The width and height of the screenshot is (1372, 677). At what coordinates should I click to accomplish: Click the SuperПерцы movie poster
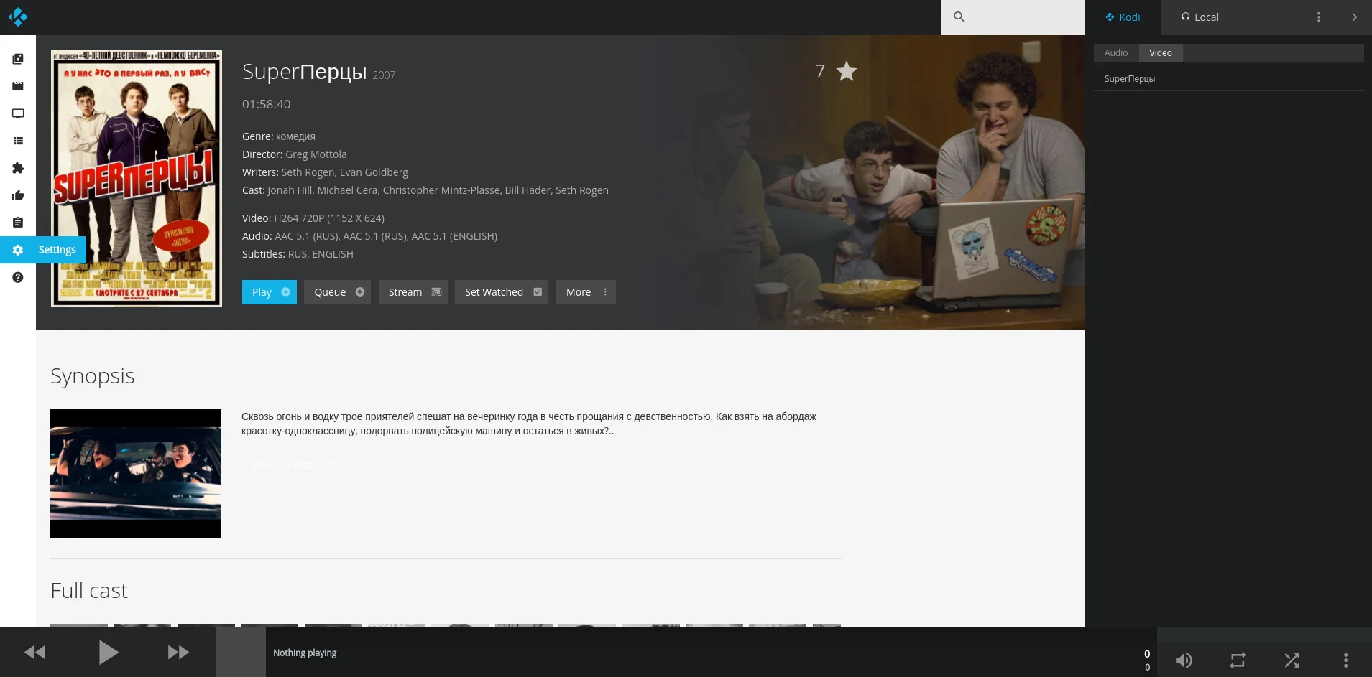pos(137,178)
